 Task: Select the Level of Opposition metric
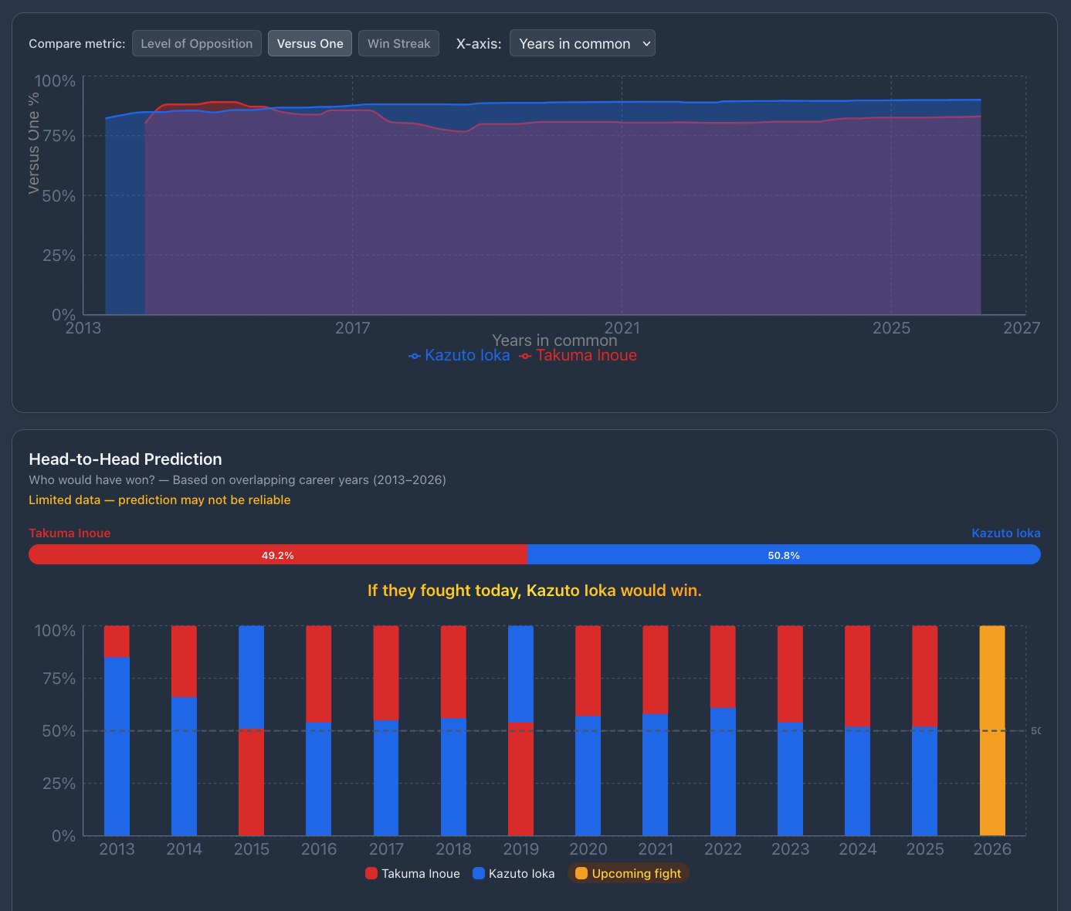pyautogui.click(x=196, y=43)
